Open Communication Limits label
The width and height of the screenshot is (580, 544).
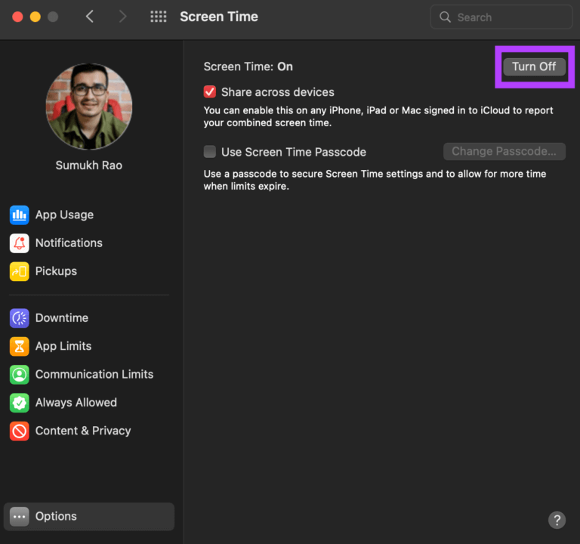point(94,374)
